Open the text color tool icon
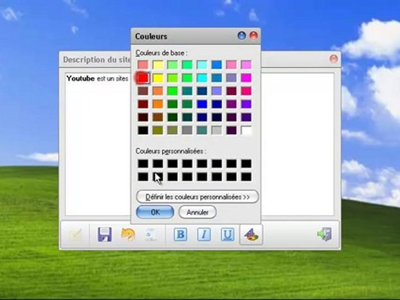This screenshot has height=300, width=400. (x=251, y=234)
